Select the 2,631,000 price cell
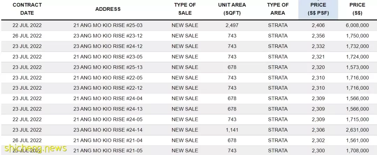The height and width of the screenshot is (155, 377). point(357,130)
